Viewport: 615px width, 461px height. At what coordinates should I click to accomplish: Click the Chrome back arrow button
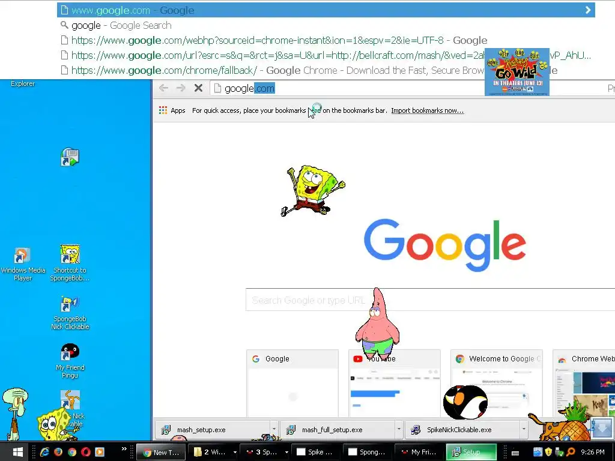click(x=163, y=88)
